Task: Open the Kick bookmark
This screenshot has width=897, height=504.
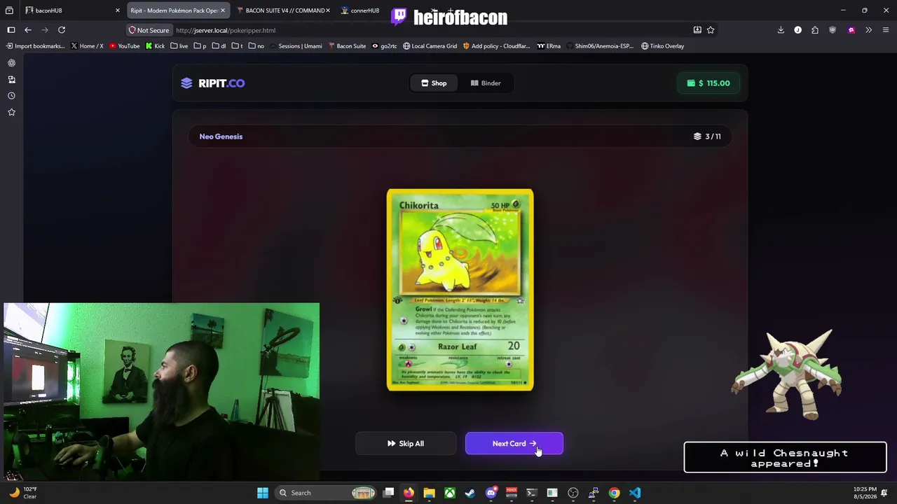Action: (155, 46)
